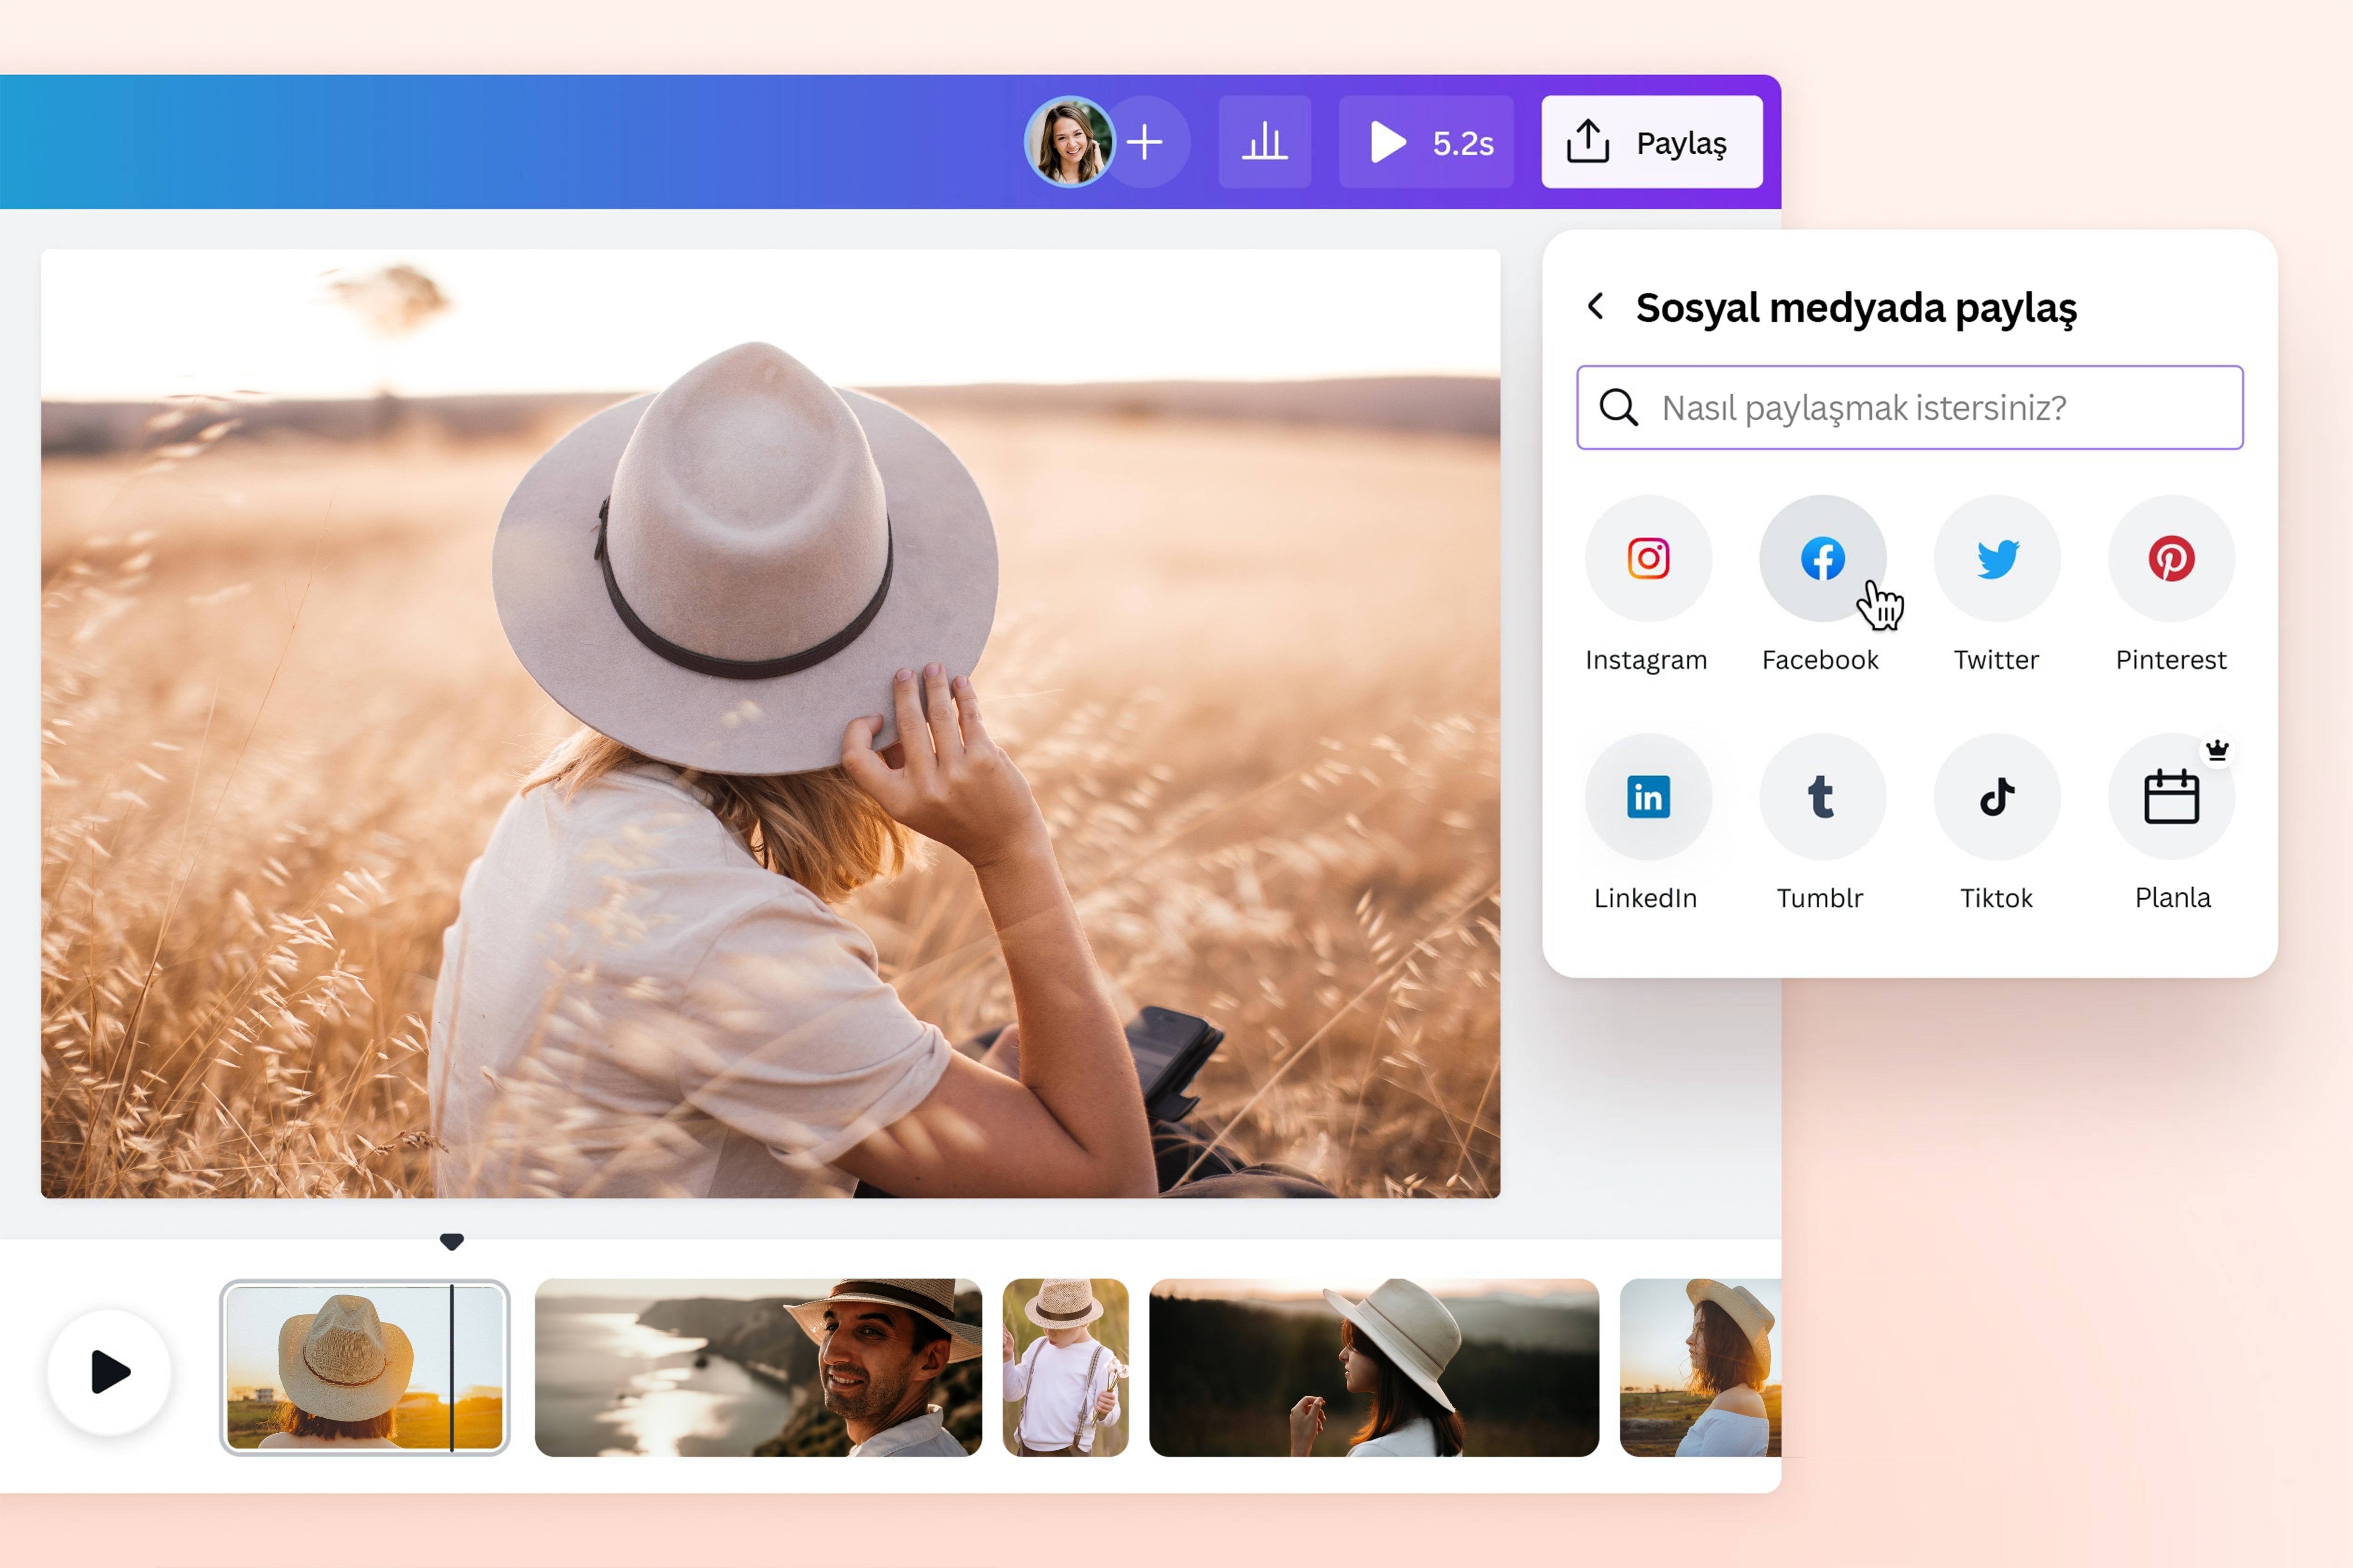Open the Tumblr share option

tap(1823, 797)
